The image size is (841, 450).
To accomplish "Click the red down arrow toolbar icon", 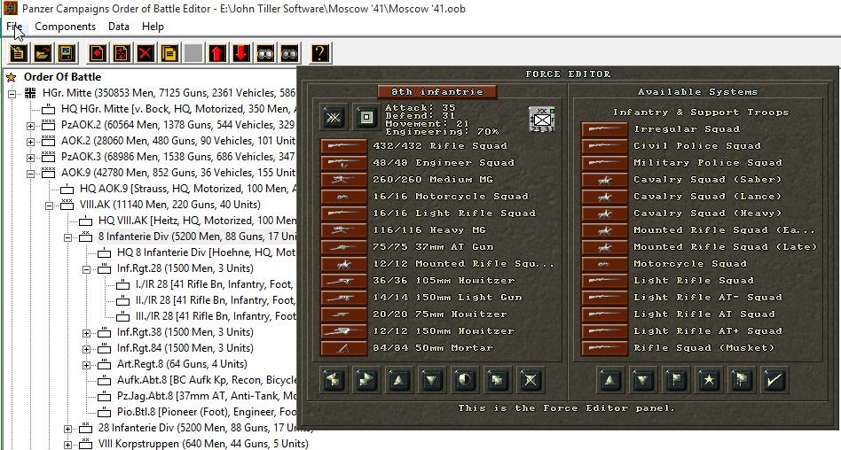I will coord(240,53).
